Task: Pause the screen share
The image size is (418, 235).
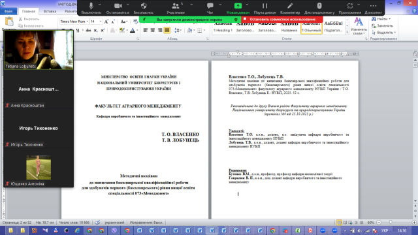Action: [265, 8]
